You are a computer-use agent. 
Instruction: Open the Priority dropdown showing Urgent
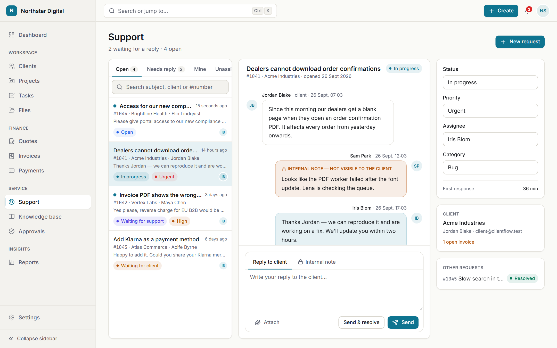490,111
